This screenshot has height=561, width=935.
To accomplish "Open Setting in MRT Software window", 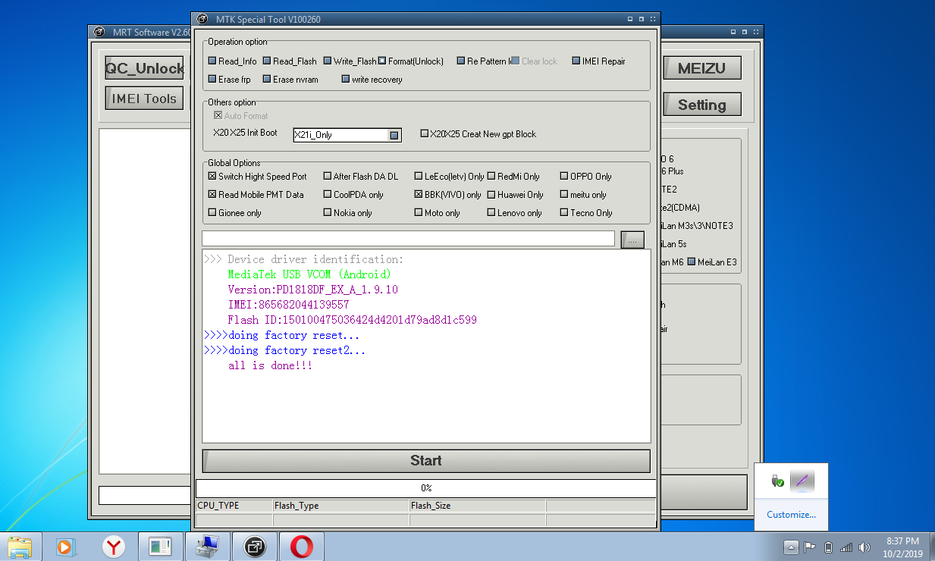I will pos(702,105).
